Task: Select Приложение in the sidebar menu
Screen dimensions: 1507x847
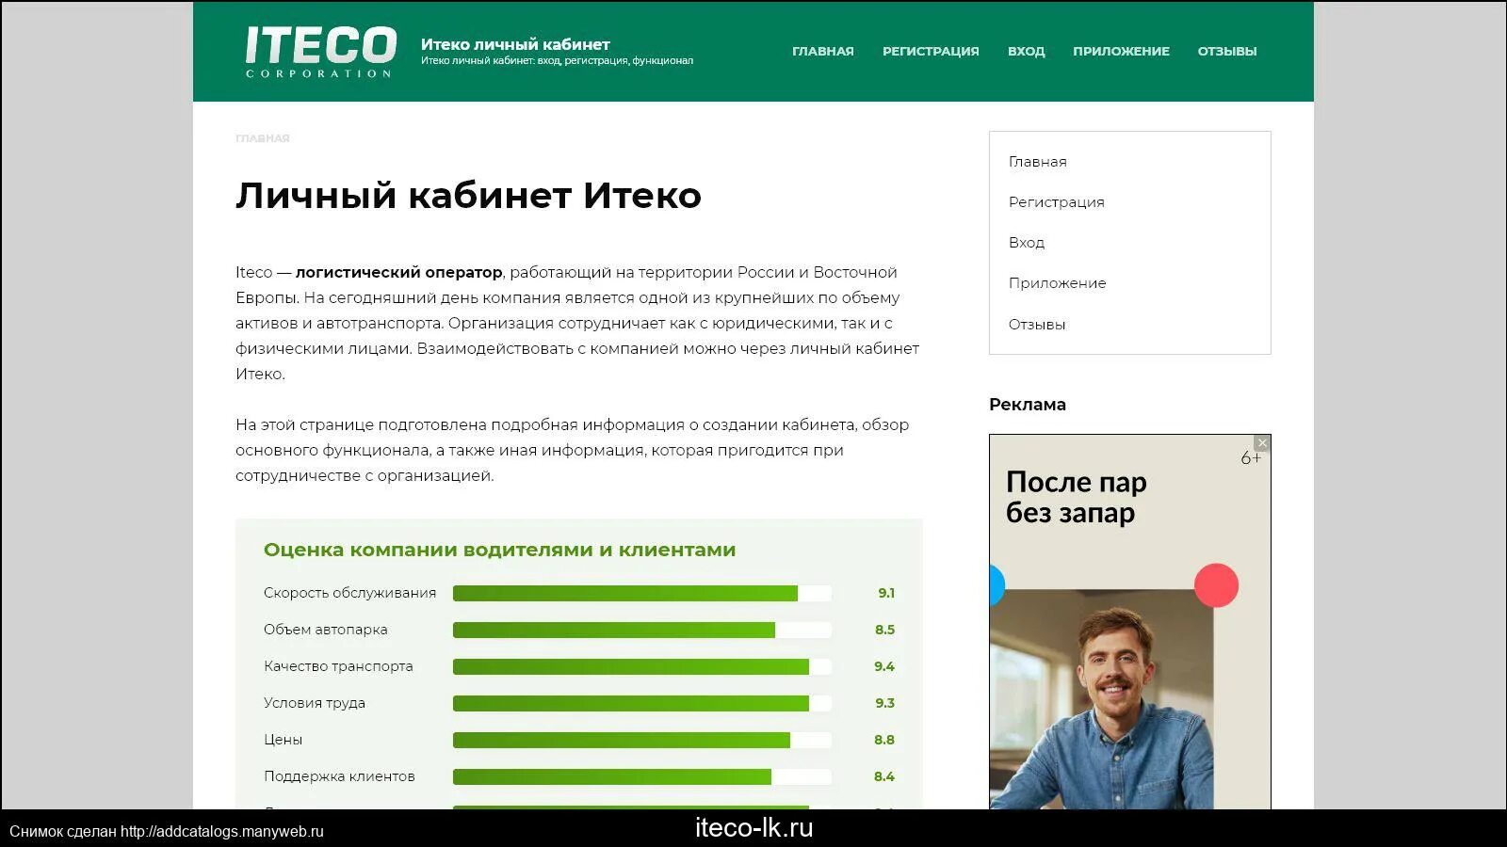Action: click(1057, 283)
